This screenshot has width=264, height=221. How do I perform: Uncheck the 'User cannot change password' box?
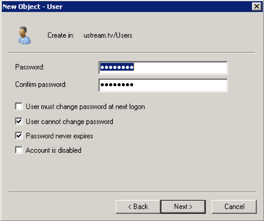coord(19,121)
